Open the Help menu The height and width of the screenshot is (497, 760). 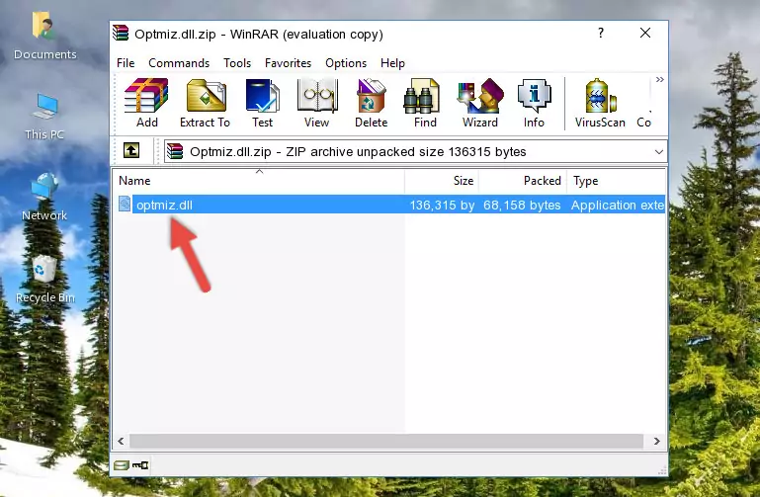392,63
